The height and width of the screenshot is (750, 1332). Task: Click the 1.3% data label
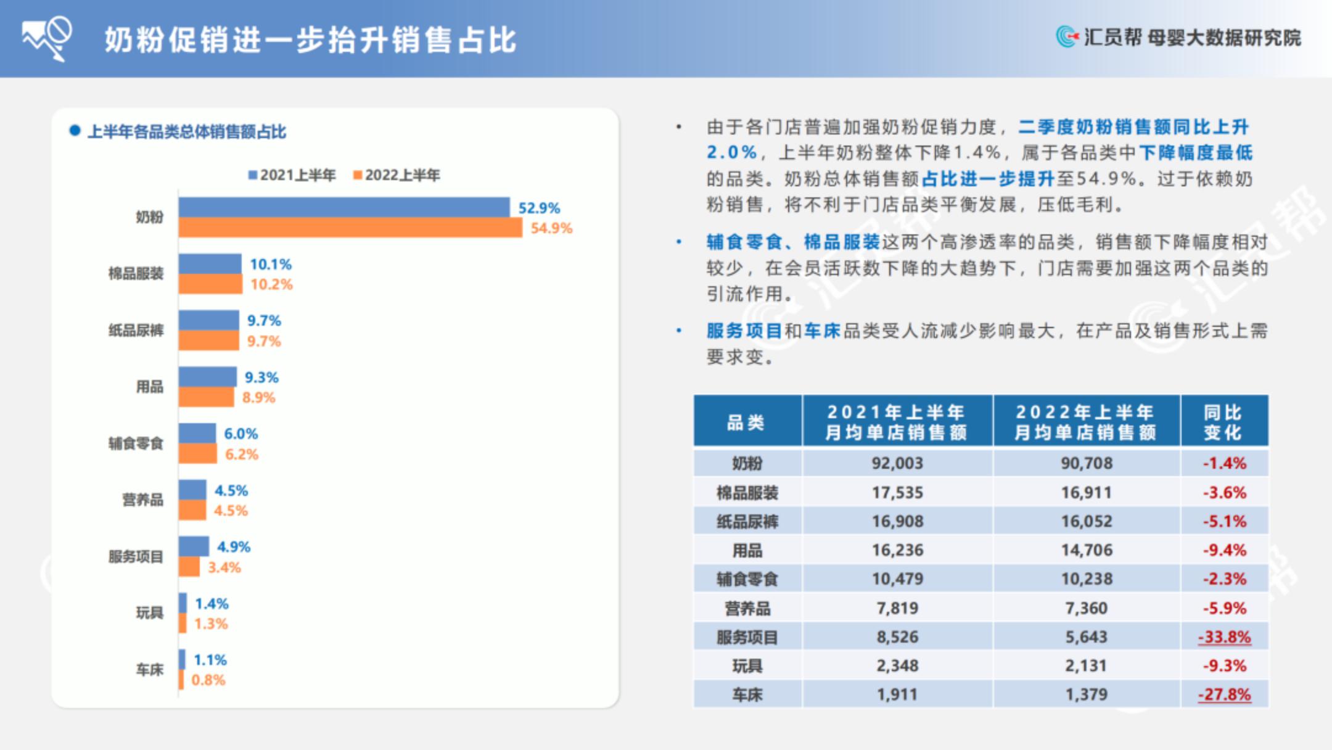pyautogui.click(x=211, y=624)
